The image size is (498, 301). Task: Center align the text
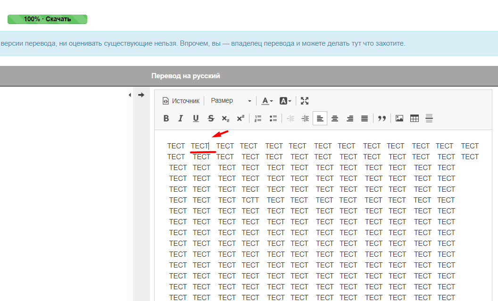coord(335,119)
